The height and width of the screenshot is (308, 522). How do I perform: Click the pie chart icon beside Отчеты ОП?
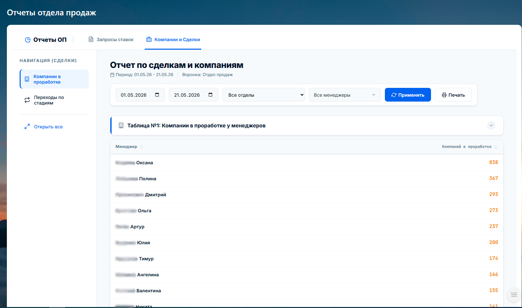[x=28, y=40]
